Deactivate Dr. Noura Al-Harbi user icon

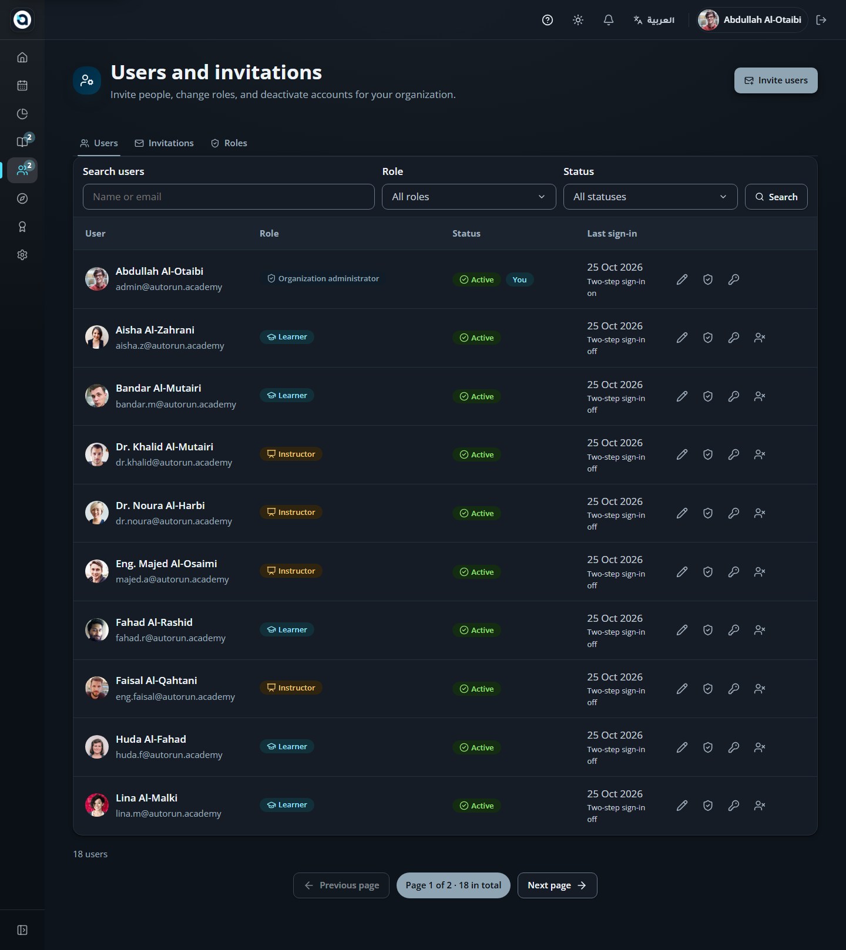(x=760, y=513)
